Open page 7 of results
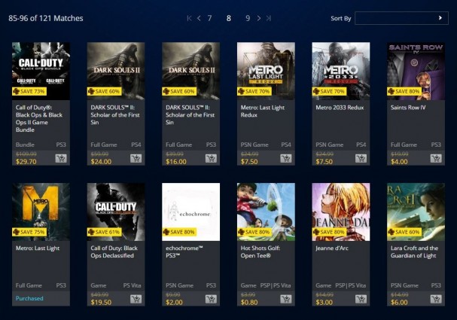The height and width of the screenshot is (320, 457). 209,18
